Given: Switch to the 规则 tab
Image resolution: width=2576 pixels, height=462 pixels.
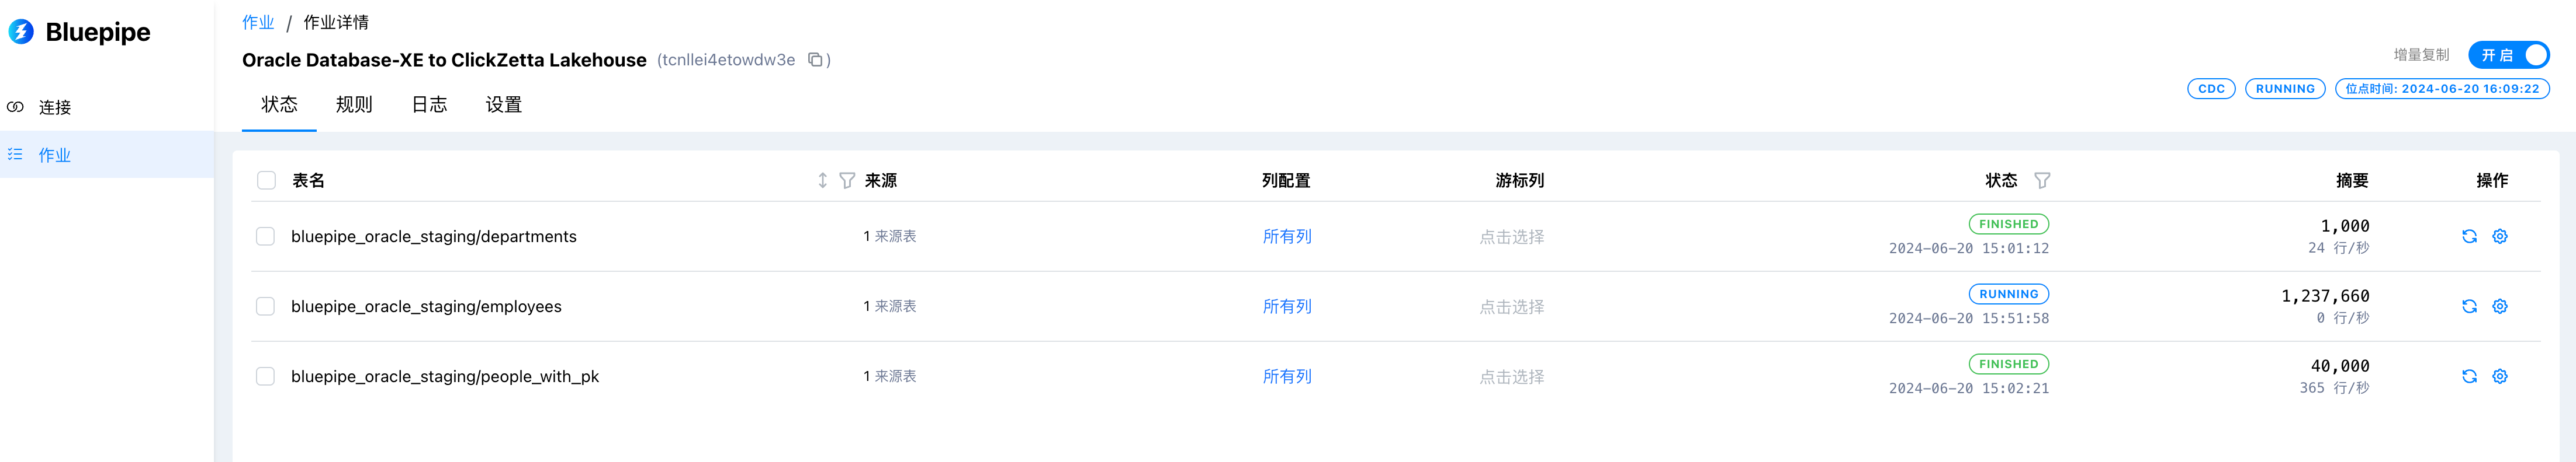Looking at the screenshot, I should pyautogui.click(x=354, y=105).
